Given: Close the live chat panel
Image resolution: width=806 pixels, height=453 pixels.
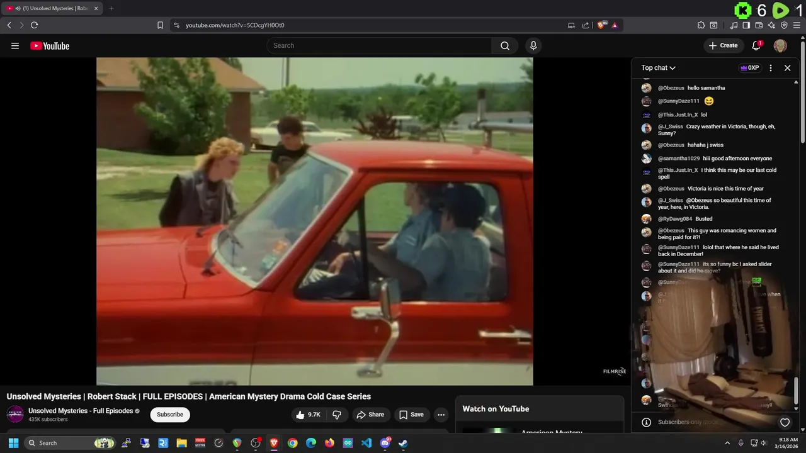Looking at the screenshot, I should (x=787, y=68).
